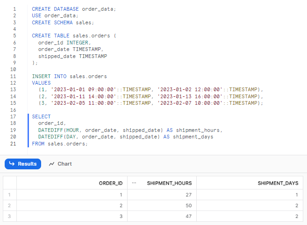Click the FROM sales.orders line in editor
The width and height of the screenshot is (307, 225).
click(x=60, y=144)
